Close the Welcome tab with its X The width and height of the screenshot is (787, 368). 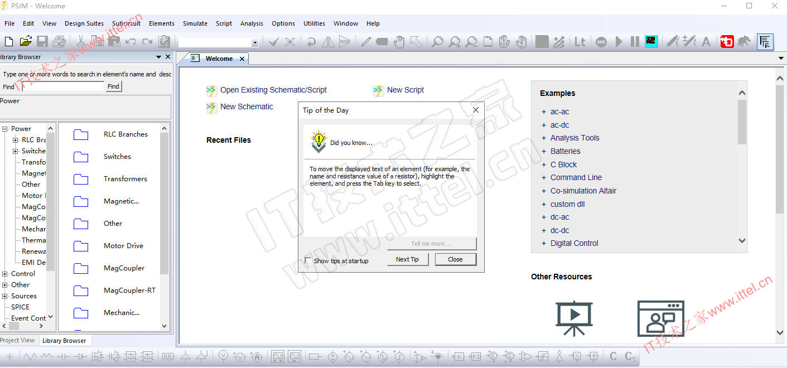tap(242, 59)
